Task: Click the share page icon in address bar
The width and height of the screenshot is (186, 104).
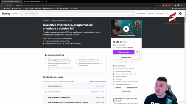Action: pos(157,5)
